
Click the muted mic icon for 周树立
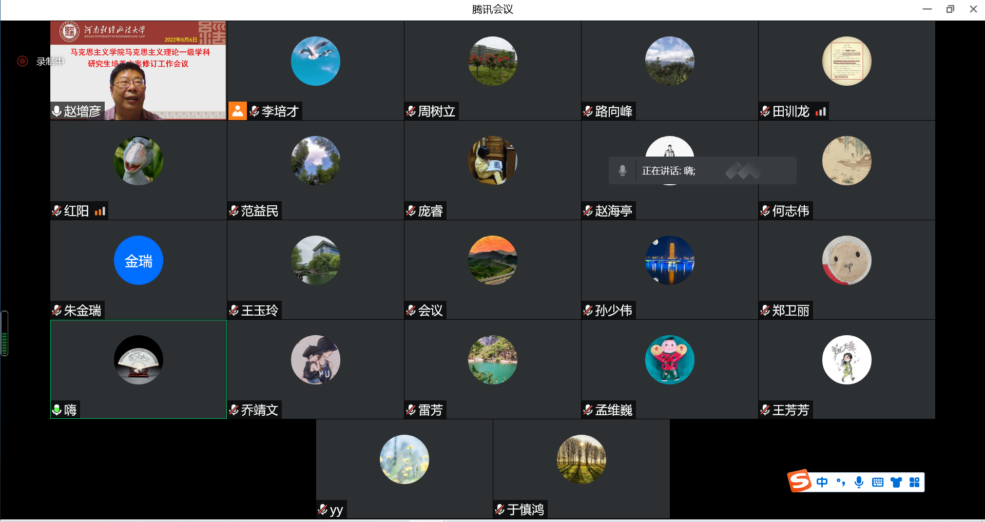click(x=411, y=111)
